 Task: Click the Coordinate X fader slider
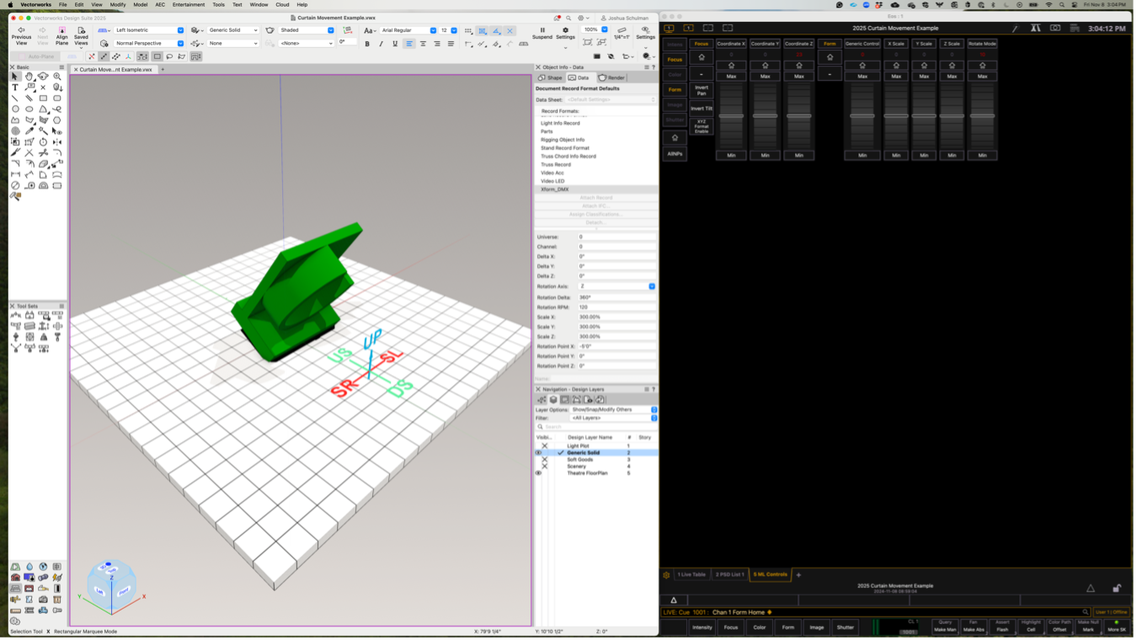[731, 115]
